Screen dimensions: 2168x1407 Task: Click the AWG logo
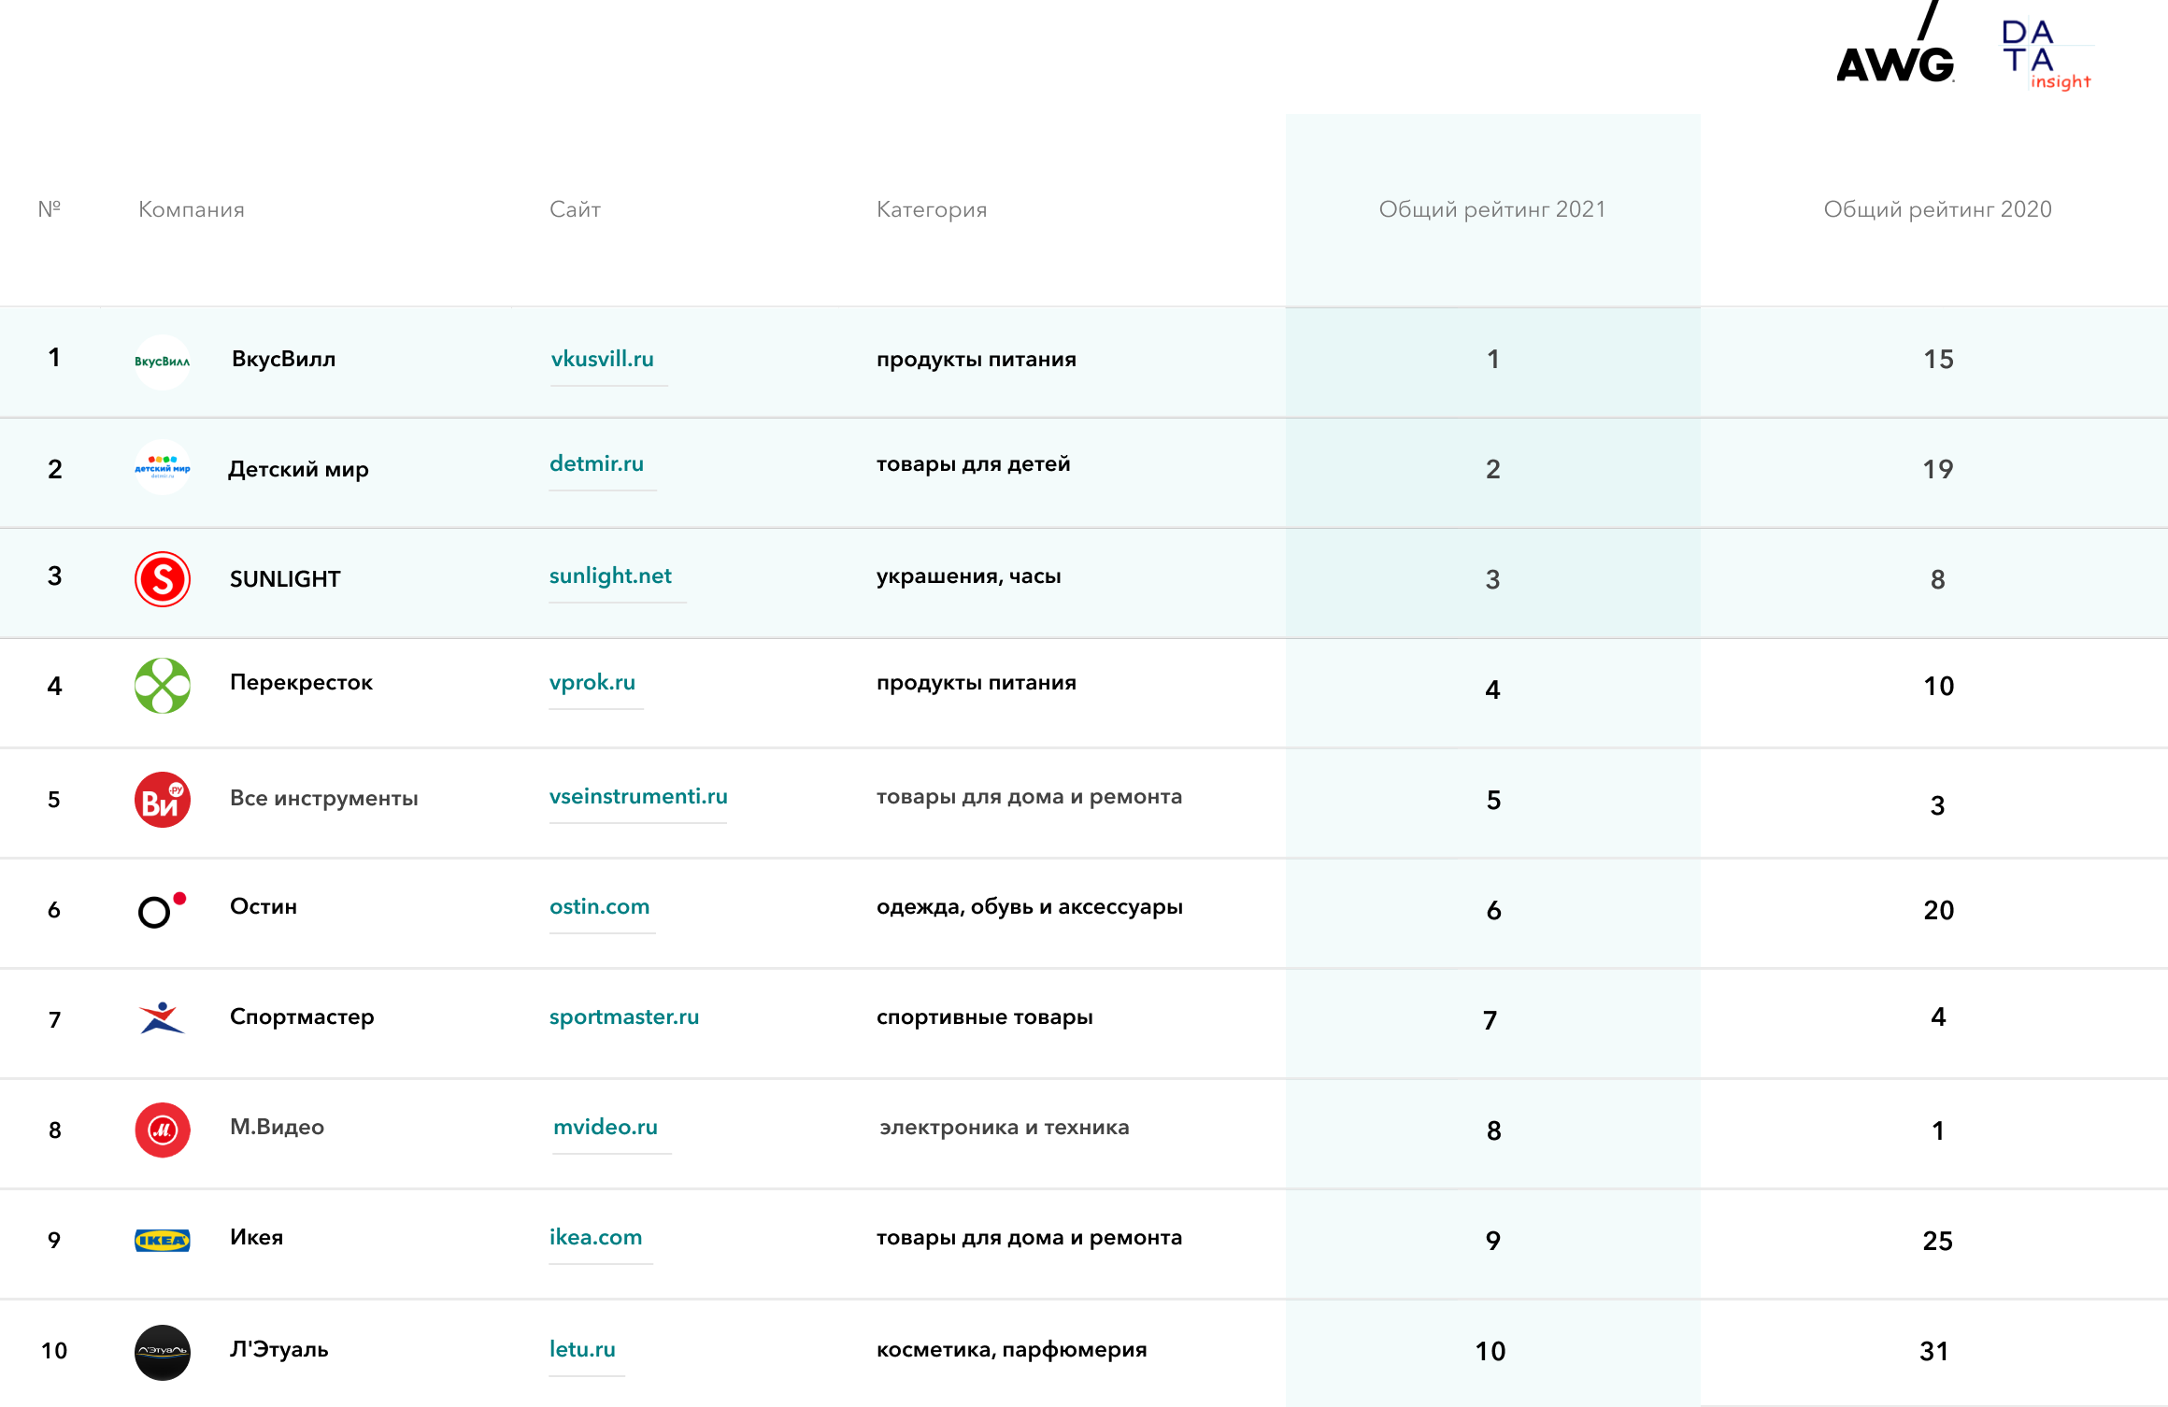(1895, 44)
